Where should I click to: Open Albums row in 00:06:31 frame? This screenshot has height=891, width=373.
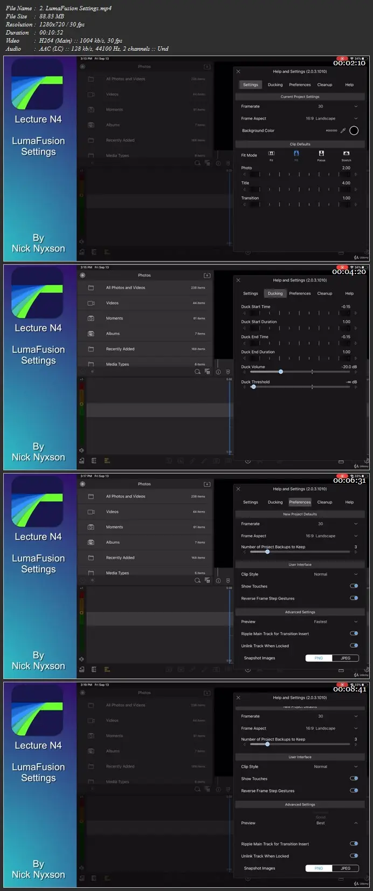coord(146,542)
